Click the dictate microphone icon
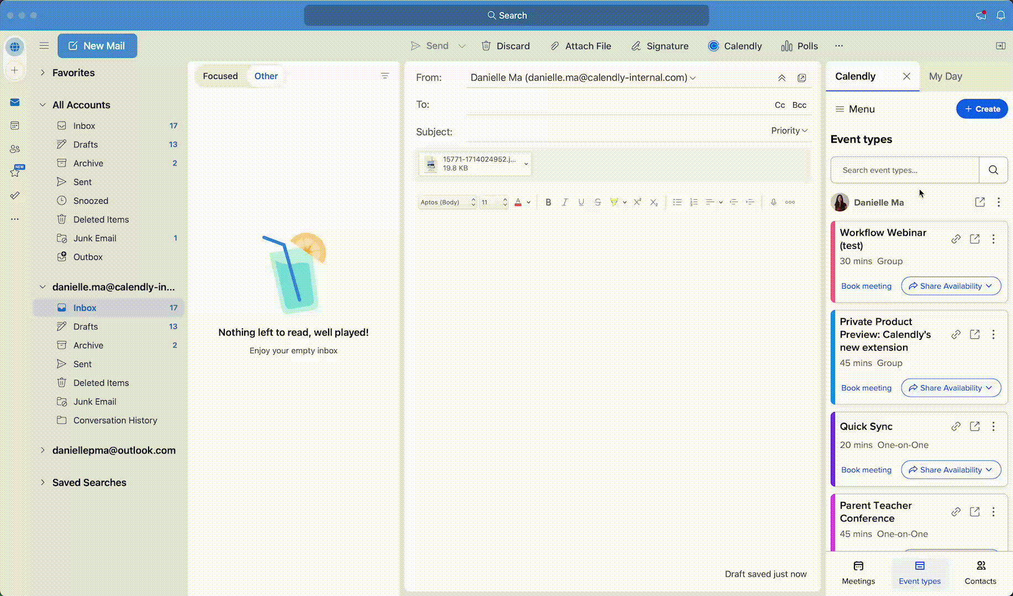The image size is (1013, 596). point(774,202)
